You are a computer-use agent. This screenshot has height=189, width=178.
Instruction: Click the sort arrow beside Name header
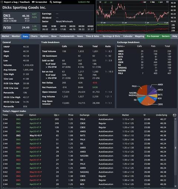click(124, 46)
